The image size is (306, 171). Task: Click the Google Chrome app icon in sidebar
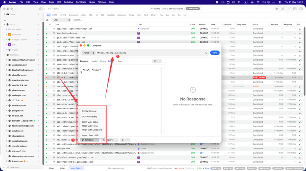(x=9, y=40)
